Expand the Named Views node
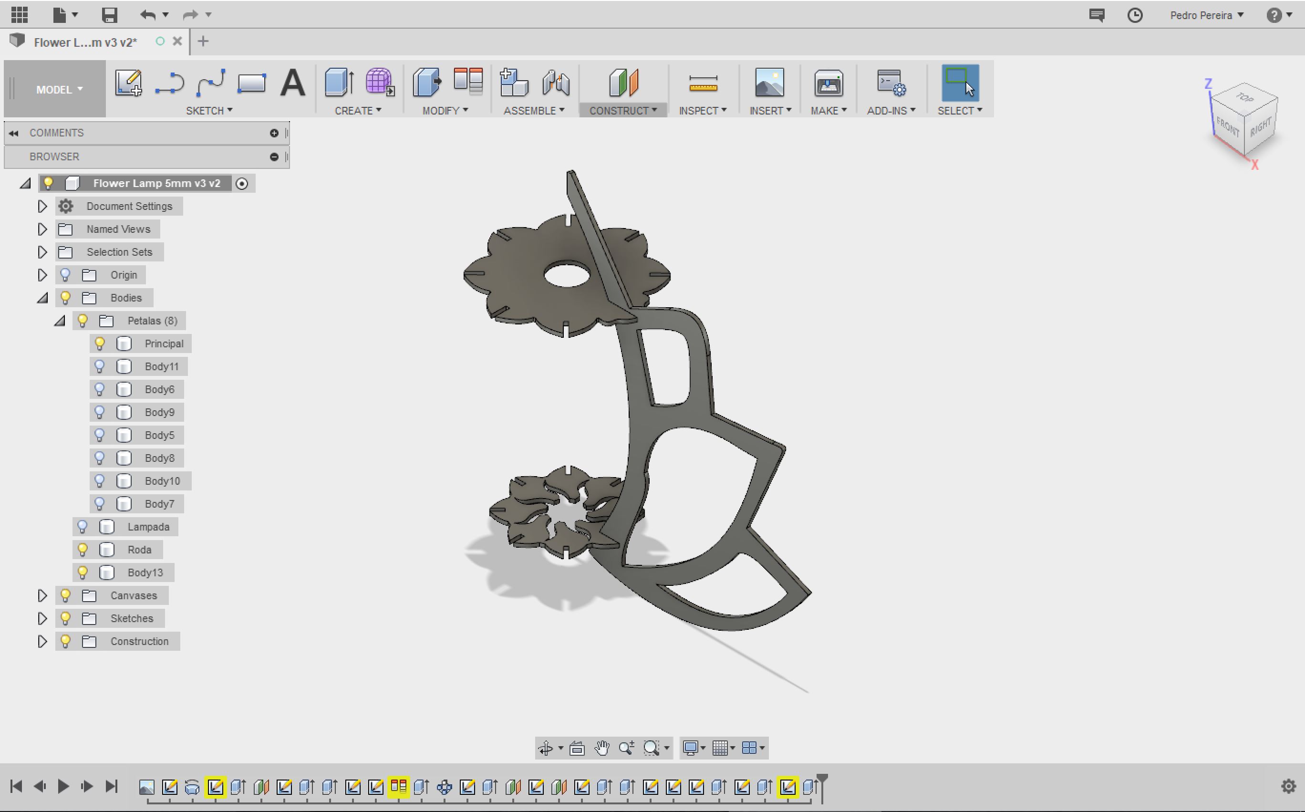Screen dimensions: 1305x812 pos(42,229)
